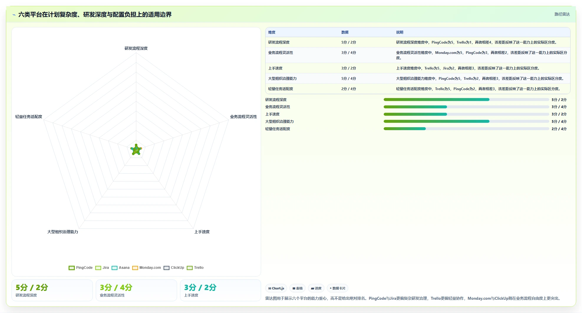Click the 5分 / 4分 value in table's 大型组织治理能力 row

coord(349,79)
